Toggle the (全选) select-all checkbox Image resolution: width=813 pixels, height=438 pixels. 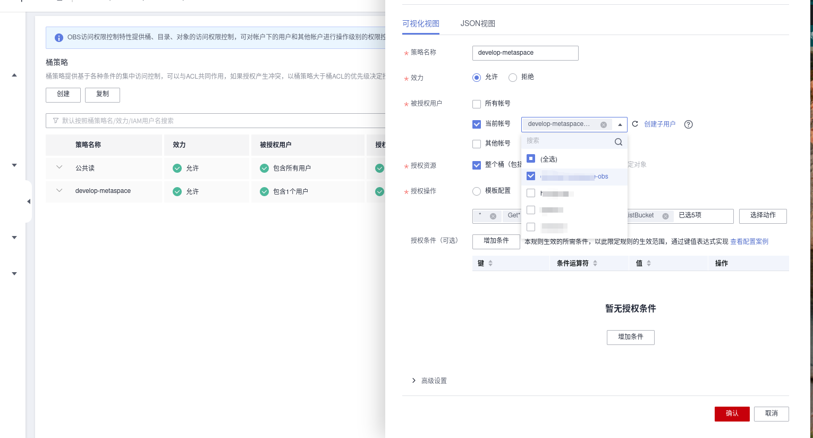pyautogui.click(x=531, y=158)
